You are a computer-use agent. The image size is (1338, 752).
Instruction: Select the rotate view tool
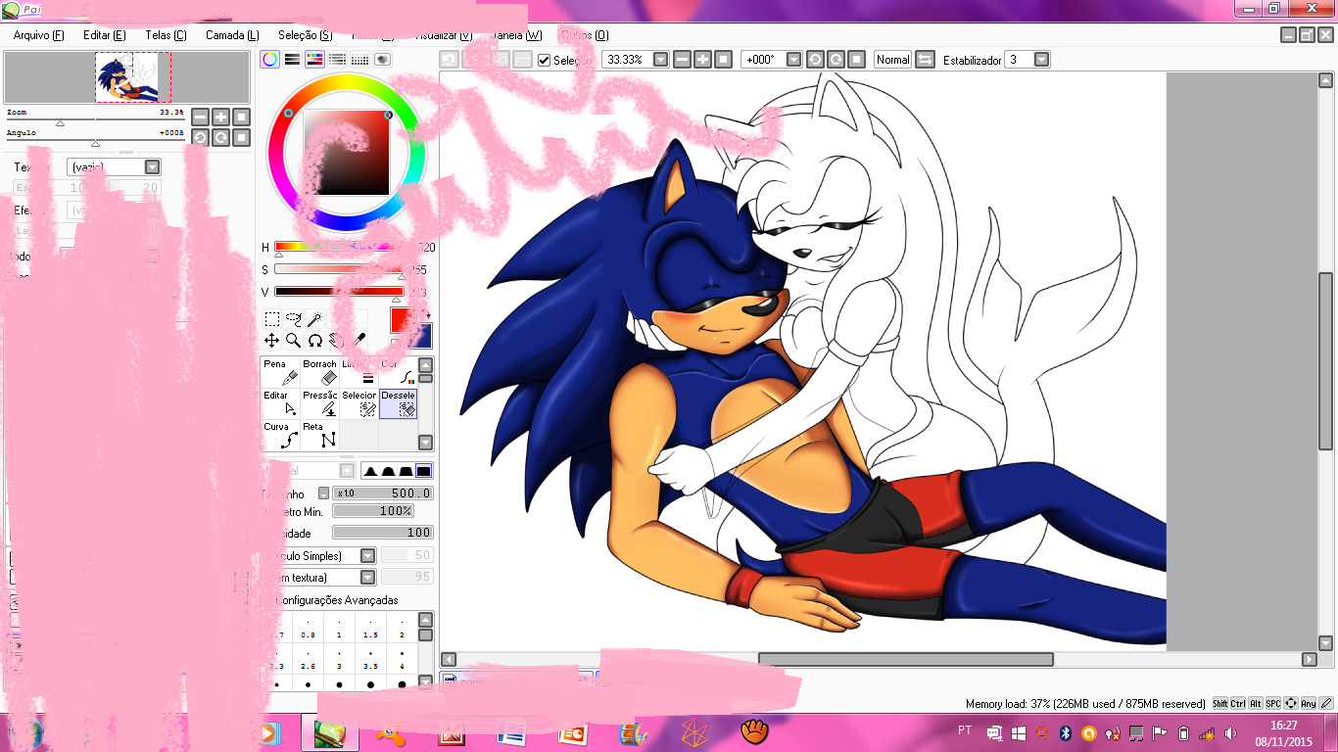click(x=314, y=341)
